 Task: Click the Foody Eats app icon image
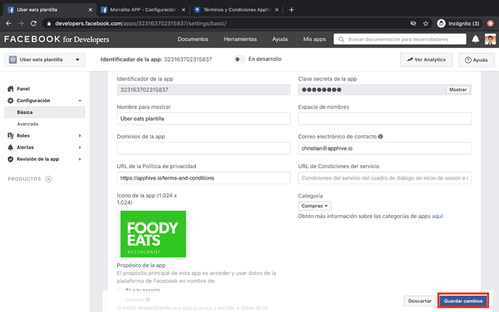153,234
